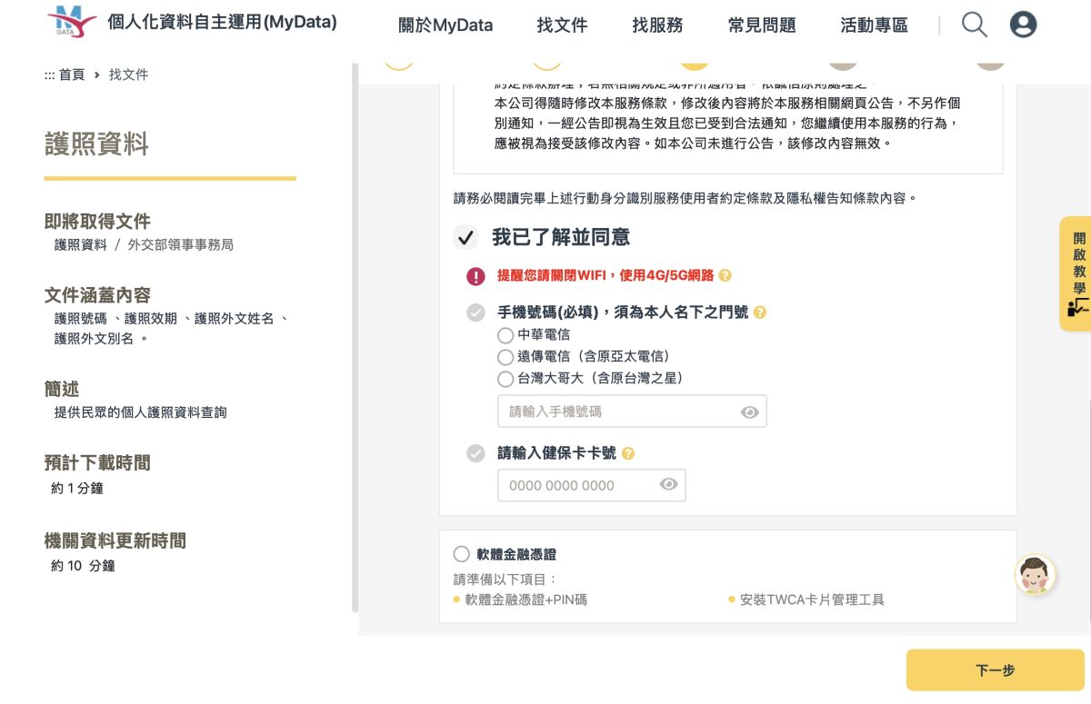Screen dimensions: 1091x704
Task: Click the 機關資料更新時間 heading
Action: [x=115, y=541]
